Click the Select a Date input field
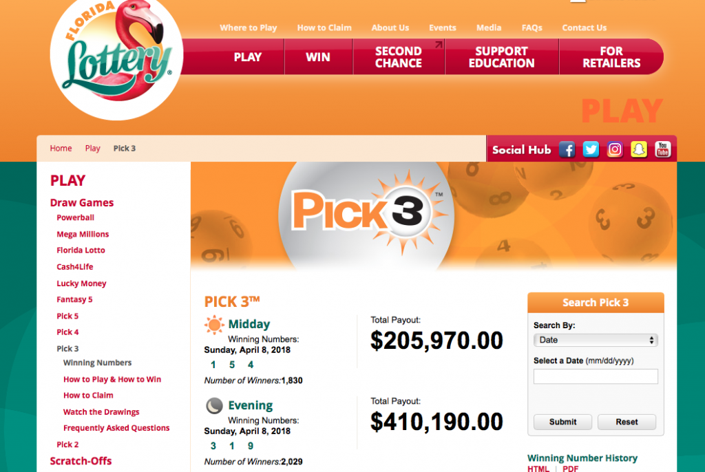This screenshot has height=472, width=705. coord(596,376)
